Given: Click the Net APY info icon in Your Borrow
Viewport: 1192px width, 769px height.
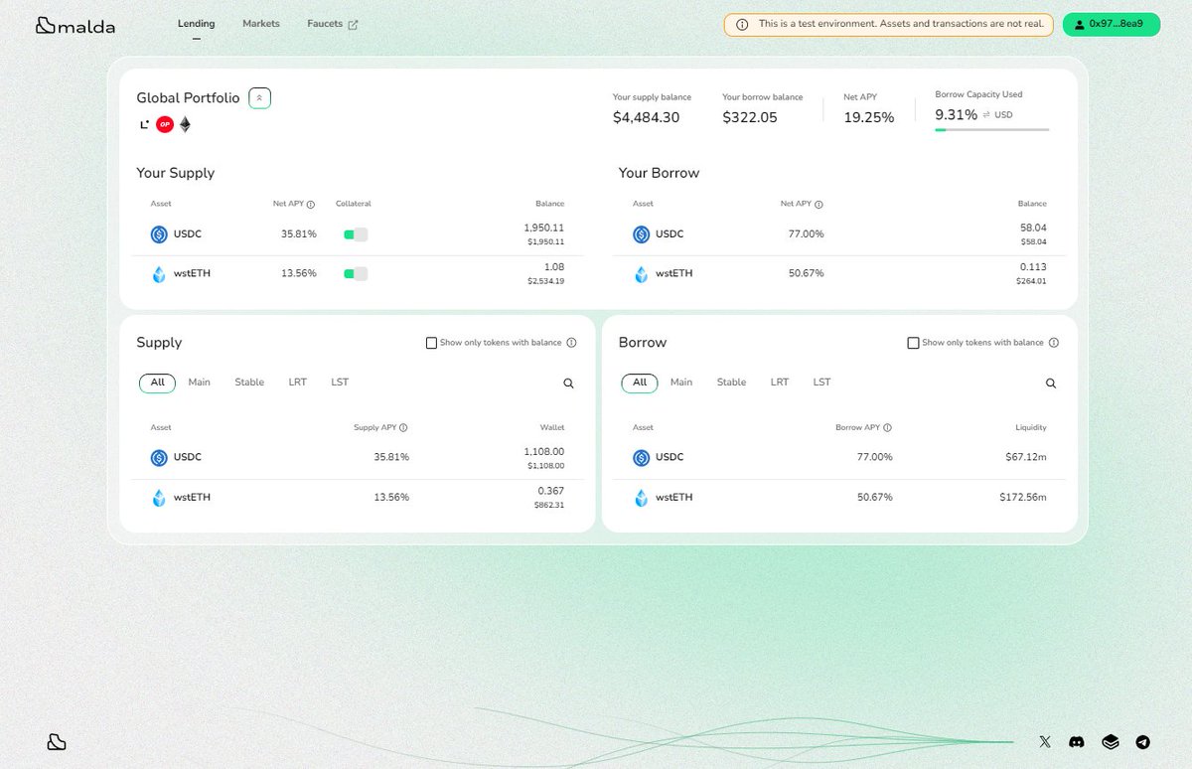Looking at the screenshot, I should pos(819,205).
